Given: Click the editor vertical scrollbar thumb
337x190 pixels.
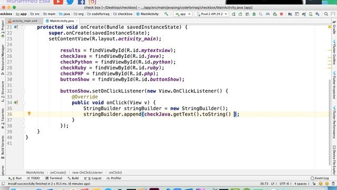Looking at the screenshot, I should pyautogui.click(x=330, y=122).
